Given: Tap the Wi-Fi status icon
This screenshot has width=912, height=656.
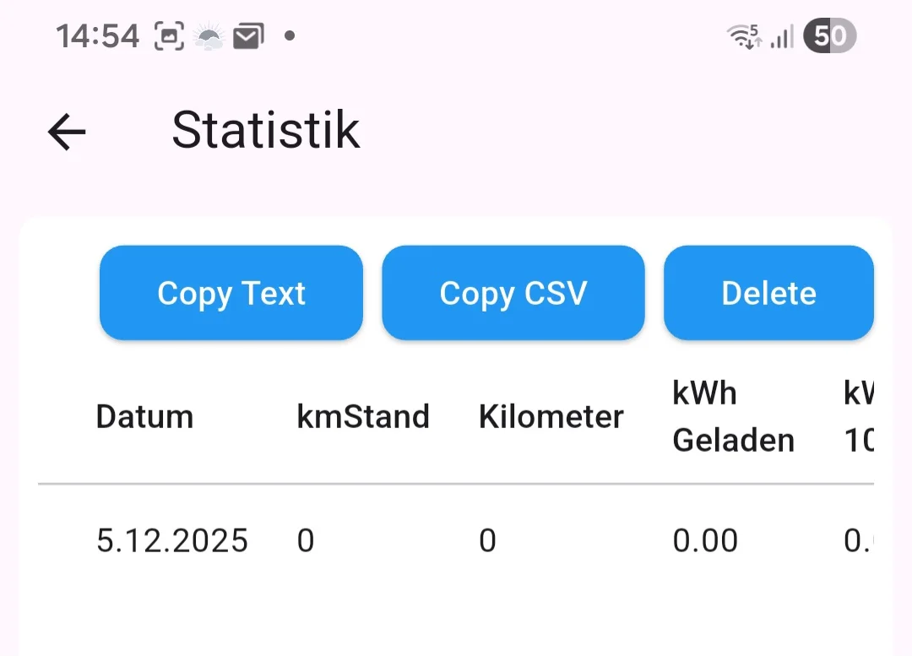Looking at the screenshot, I should [745, 36].
